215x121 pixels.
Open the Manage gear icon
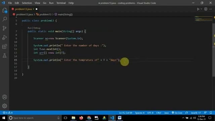(4, 106)
